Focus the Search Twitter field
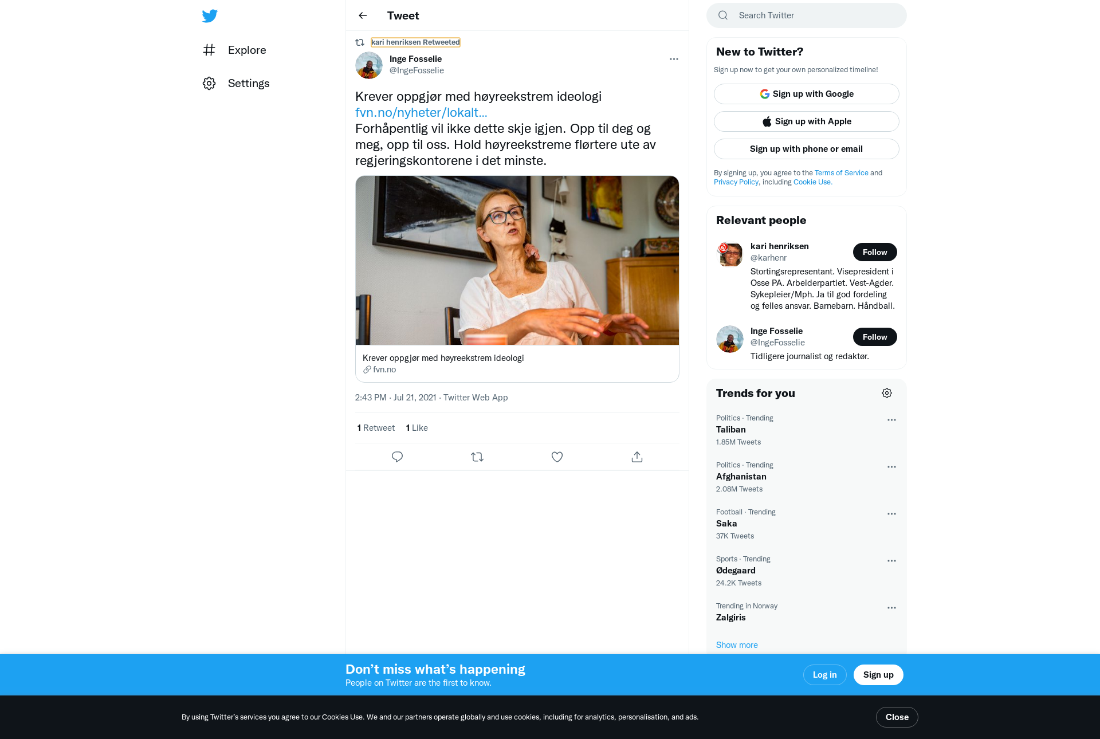The image size is (1100, 739). click(806, 15)
